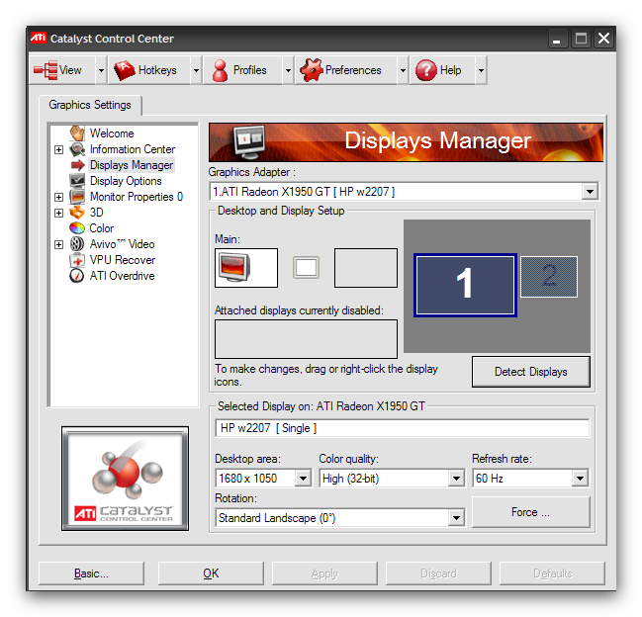Click the empty secondary display box
This screenshot has width=642, height=617.
366,268
